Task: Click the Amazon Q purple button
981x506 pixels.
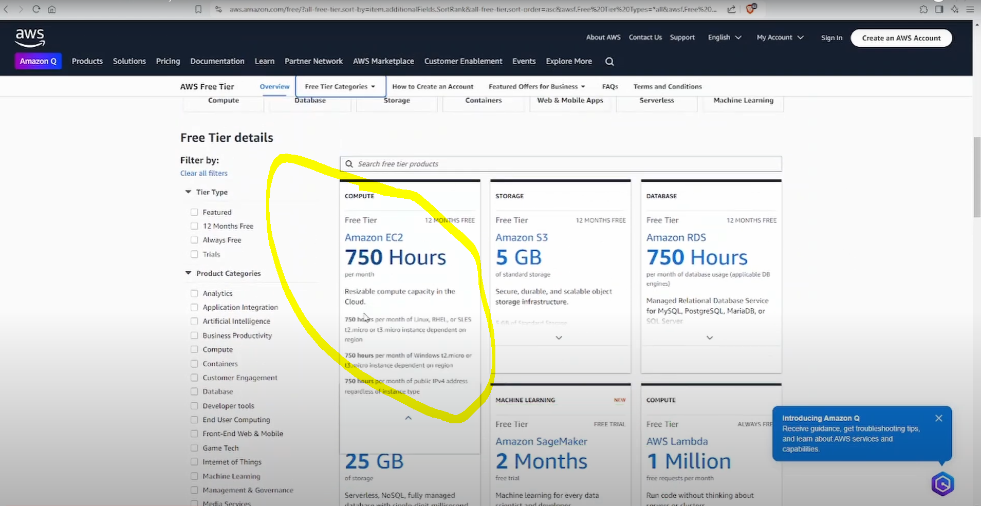Action: (x=38, y=61)
